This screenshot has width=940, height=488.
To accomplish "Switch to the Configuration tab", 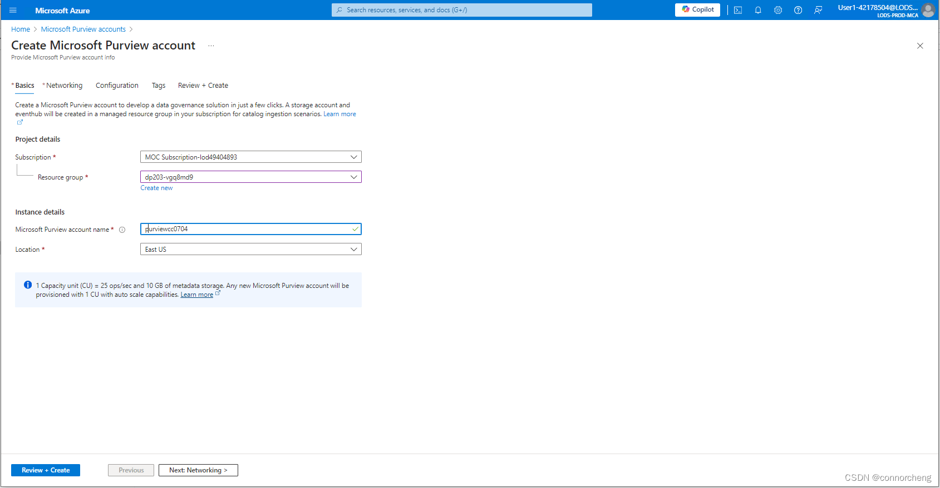I will (117, 86).
